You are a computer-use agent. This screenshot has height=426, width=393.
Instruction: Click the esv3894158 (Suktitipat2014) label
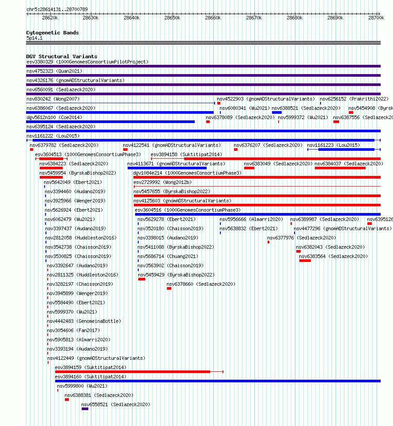tap(187, 154)
